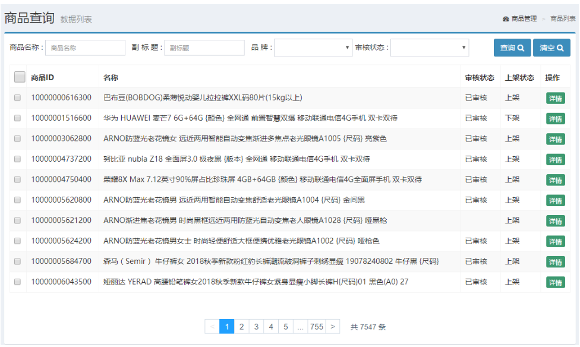Click the 商品列表 breadcrumb item
Screen dimensions: 580x347
click(x=562, y=18)
